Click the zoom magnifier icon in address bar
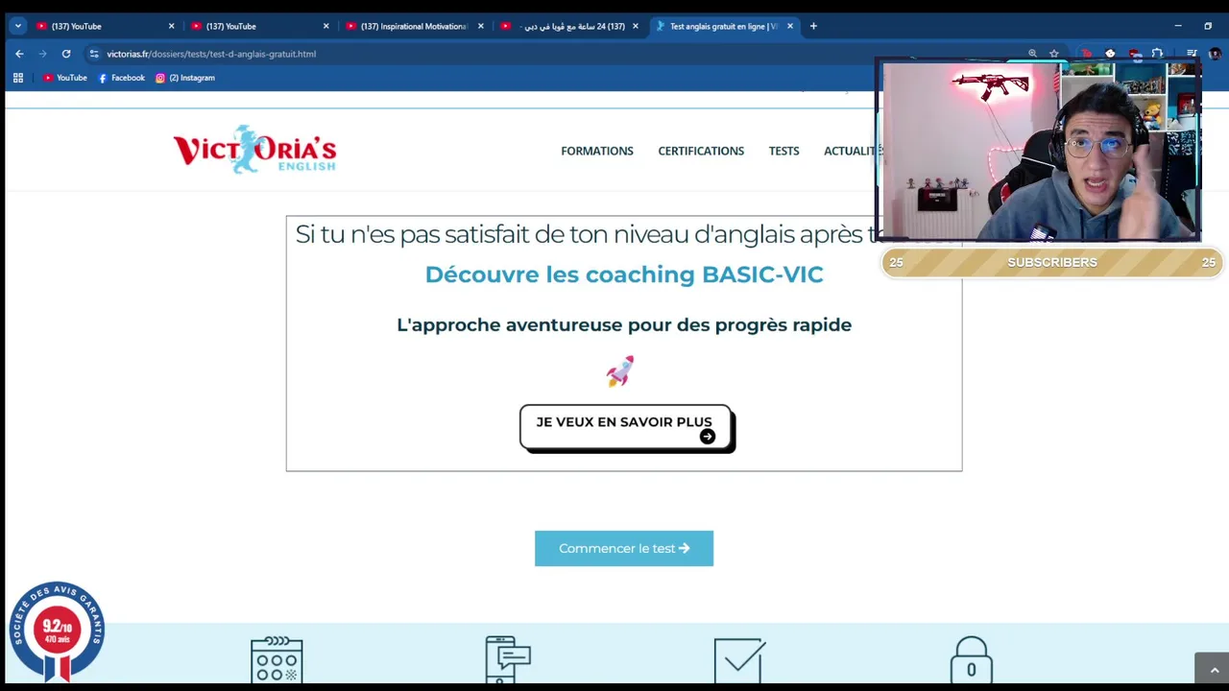The image size is (1229, 691). click(x=1032, y=54)
